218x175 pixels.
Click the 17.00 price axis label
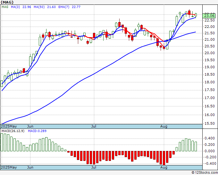pyautogui.click(x=210, y=98)
